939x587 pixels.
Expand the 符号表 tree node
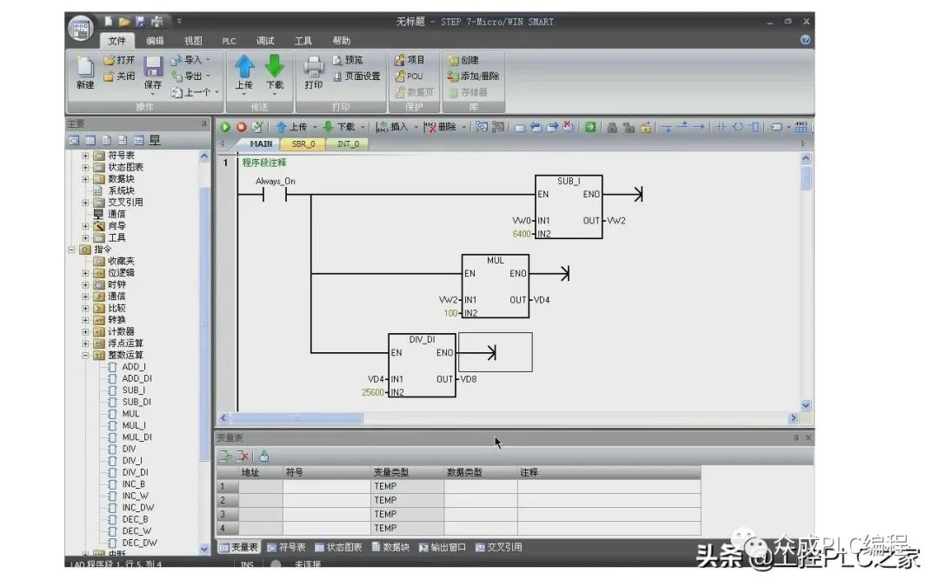pos(85,156)
